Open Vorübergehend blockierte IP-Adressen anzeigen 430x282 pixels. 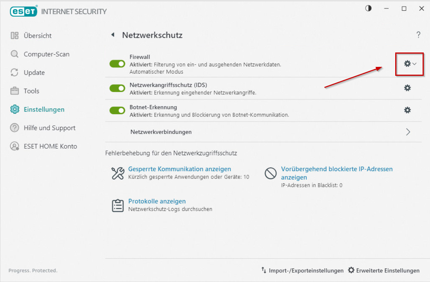(x=337, y=173)
